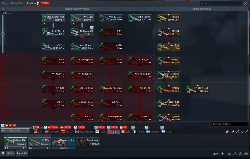The image size is (250, 159).
Task: Click the clock bonus icon above Research
Action: point(6,126)
